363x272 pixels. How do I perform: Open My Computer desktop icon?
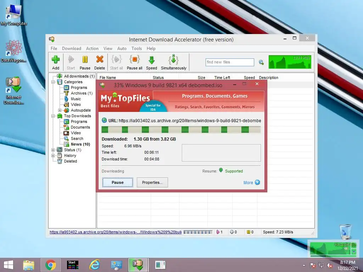pyautogui.click(x=14, y=15)
